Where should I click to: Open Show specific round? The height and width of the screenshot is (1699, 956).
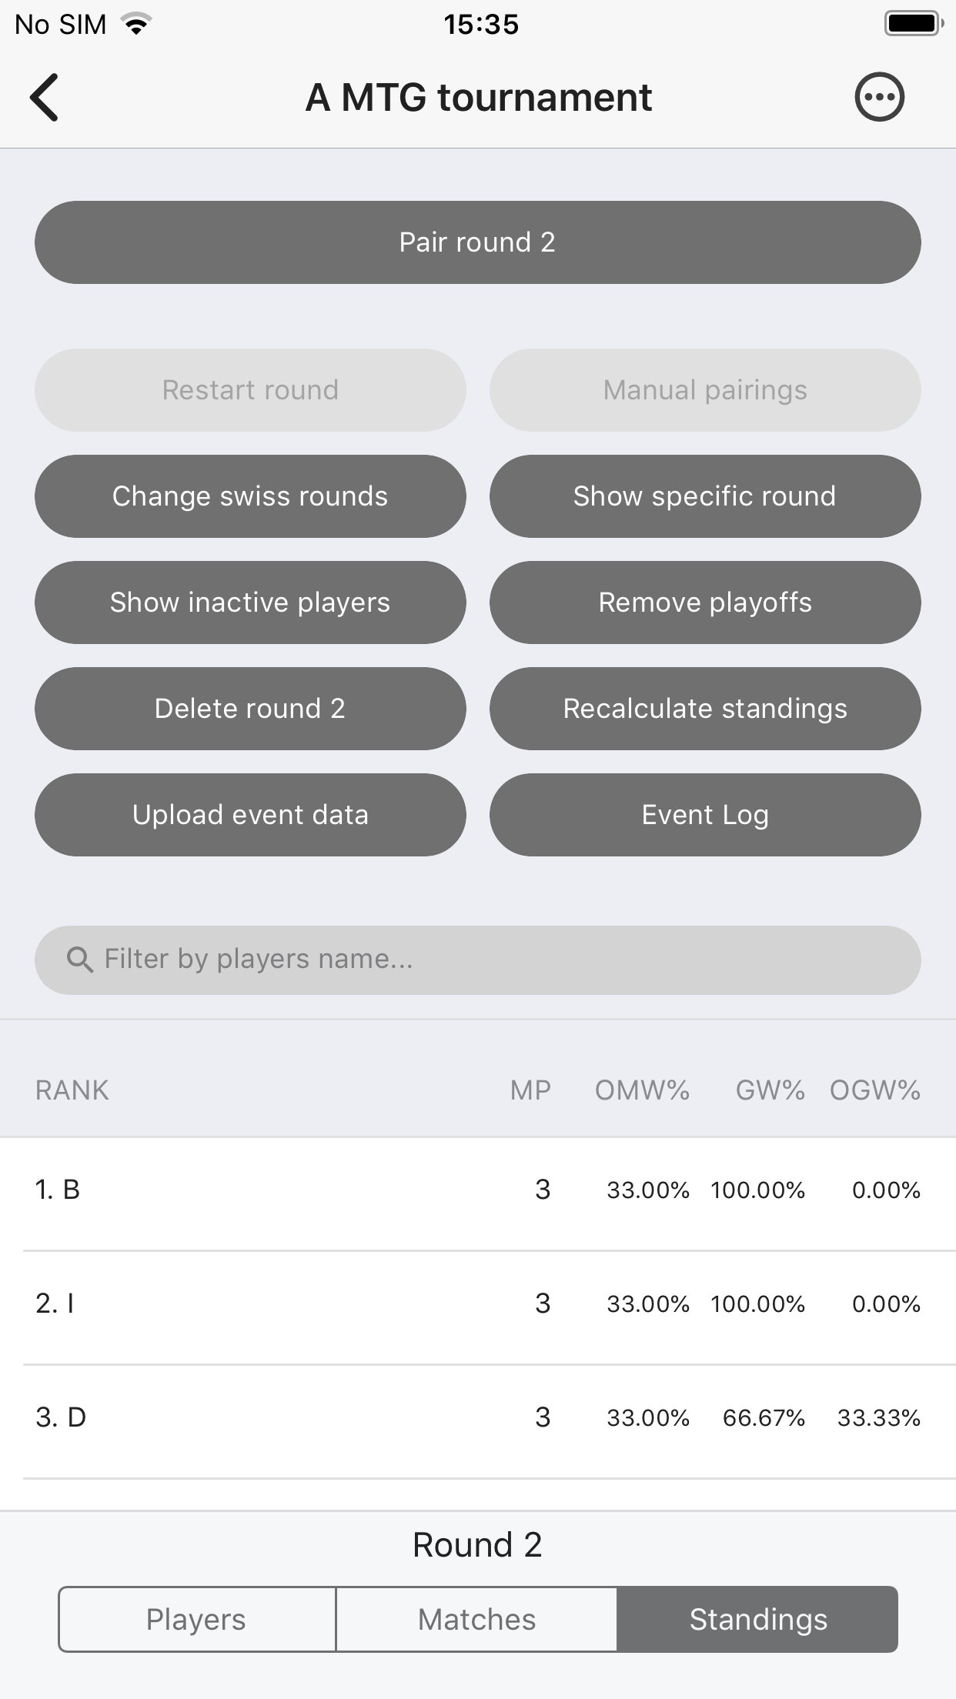[x=704, y=496]
